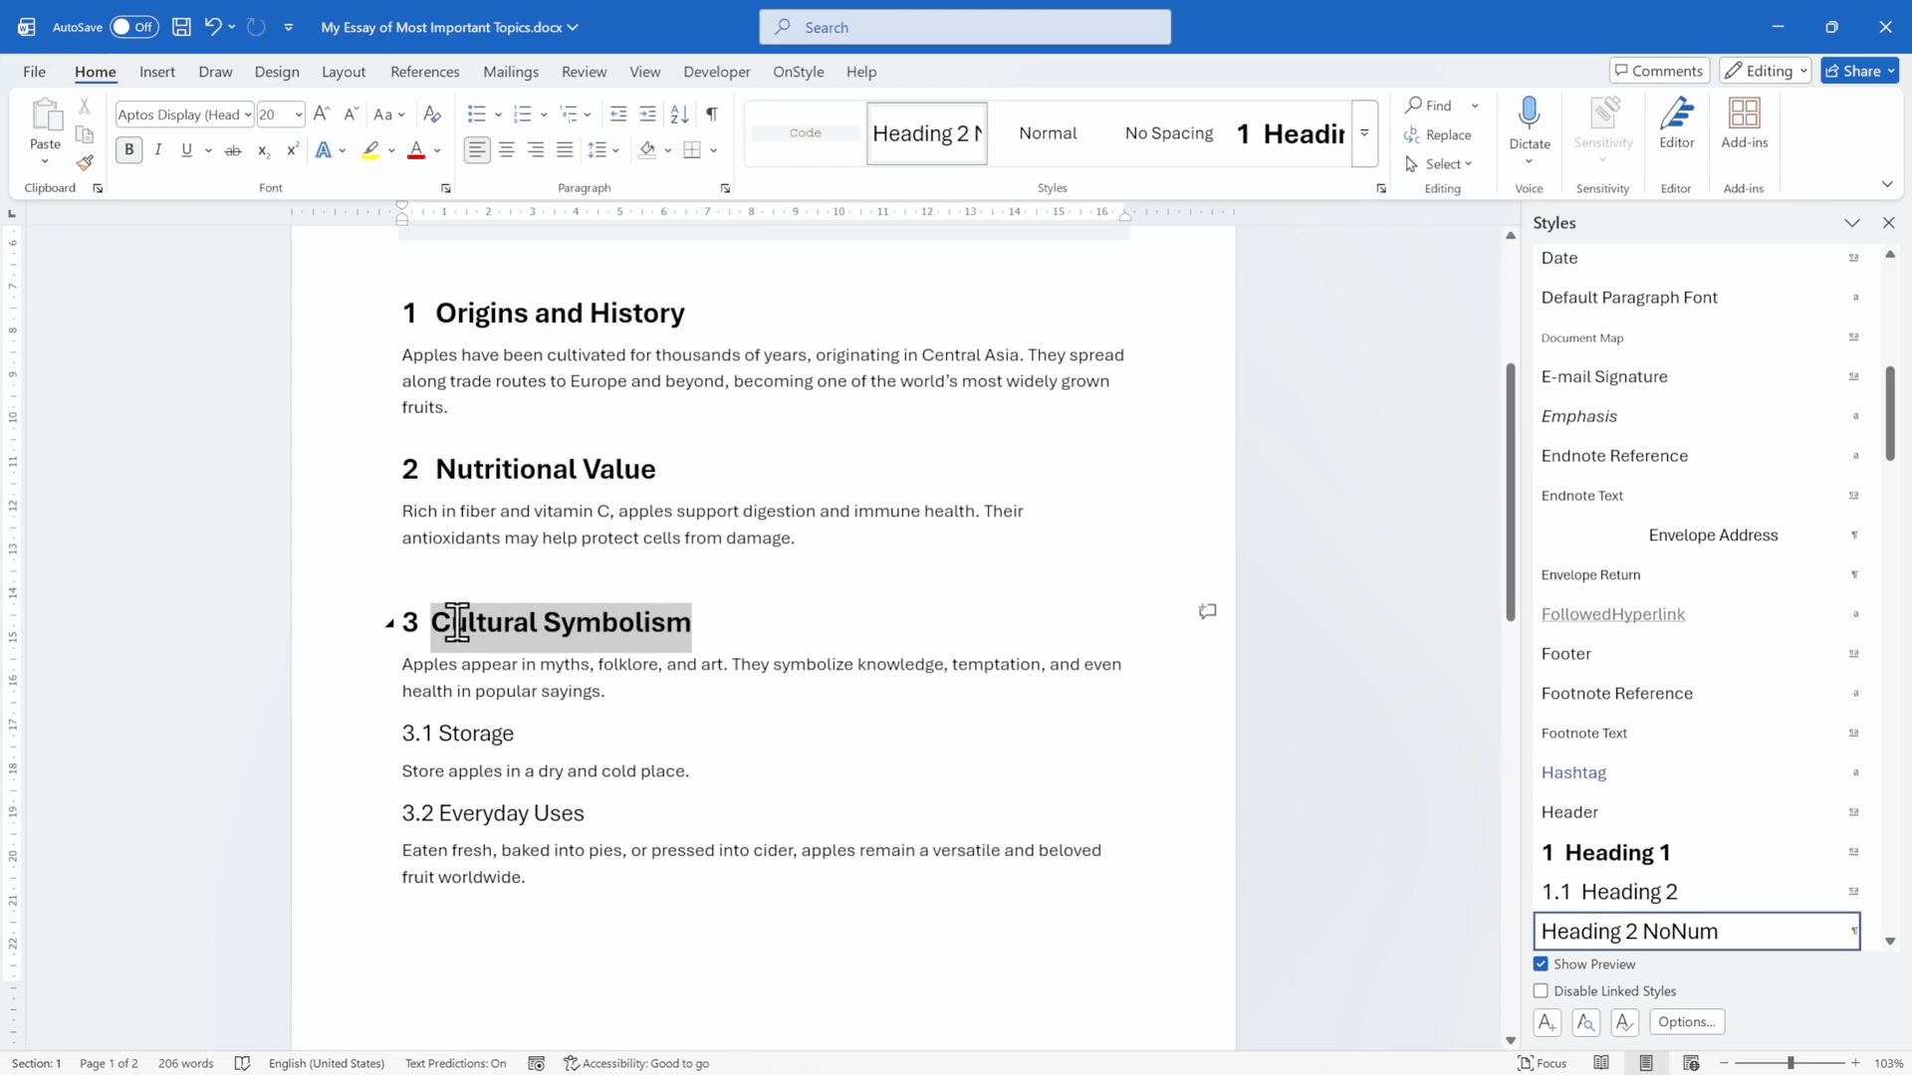The height and width of the screenshot is (1075, 1912).
Task: Open the Comments pane button
Action: point(1659,71)
